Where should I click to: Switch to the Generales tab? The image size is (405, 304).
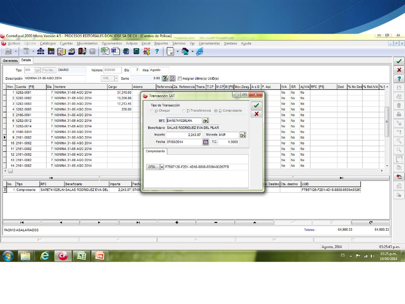[10, 61]
